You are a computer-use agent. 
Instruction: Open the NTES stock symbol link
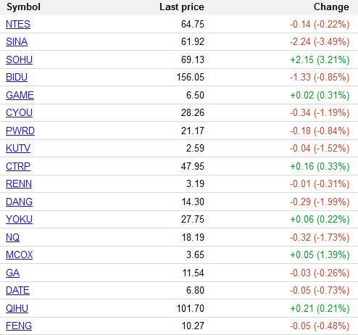[x=18, y=24]
